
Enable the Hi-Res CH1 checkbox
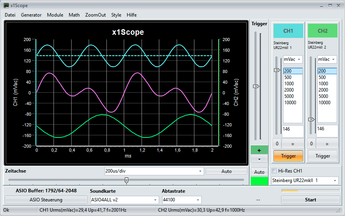[x=275, y=171]
